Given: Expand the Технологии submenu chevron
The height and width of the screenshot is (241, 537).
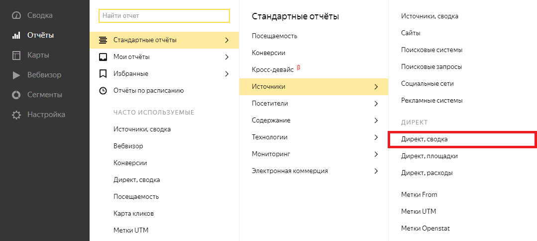Looking at the screenshot, I should click(376, 137).
